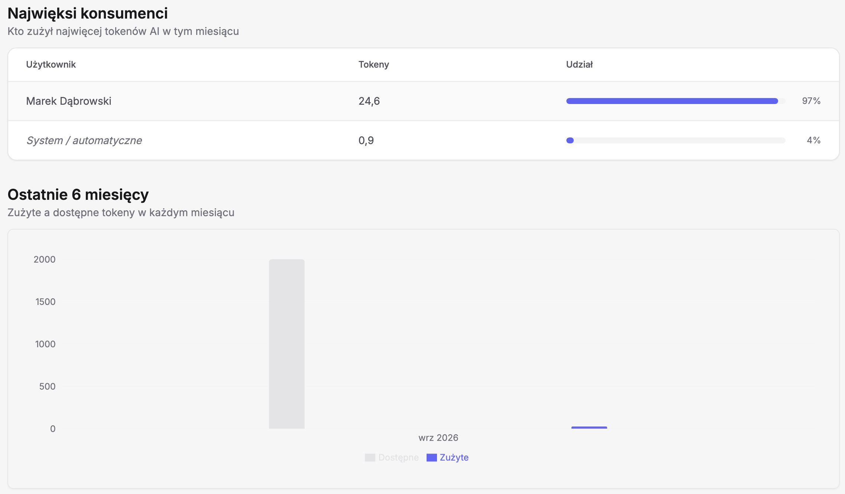Viewport: 845px width, 494px height.
Task: Click the 1000 y-axis label
Action: click(45, 344)
